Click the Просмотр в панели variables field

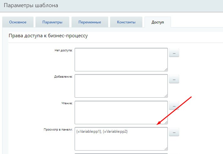pos(121,139)
